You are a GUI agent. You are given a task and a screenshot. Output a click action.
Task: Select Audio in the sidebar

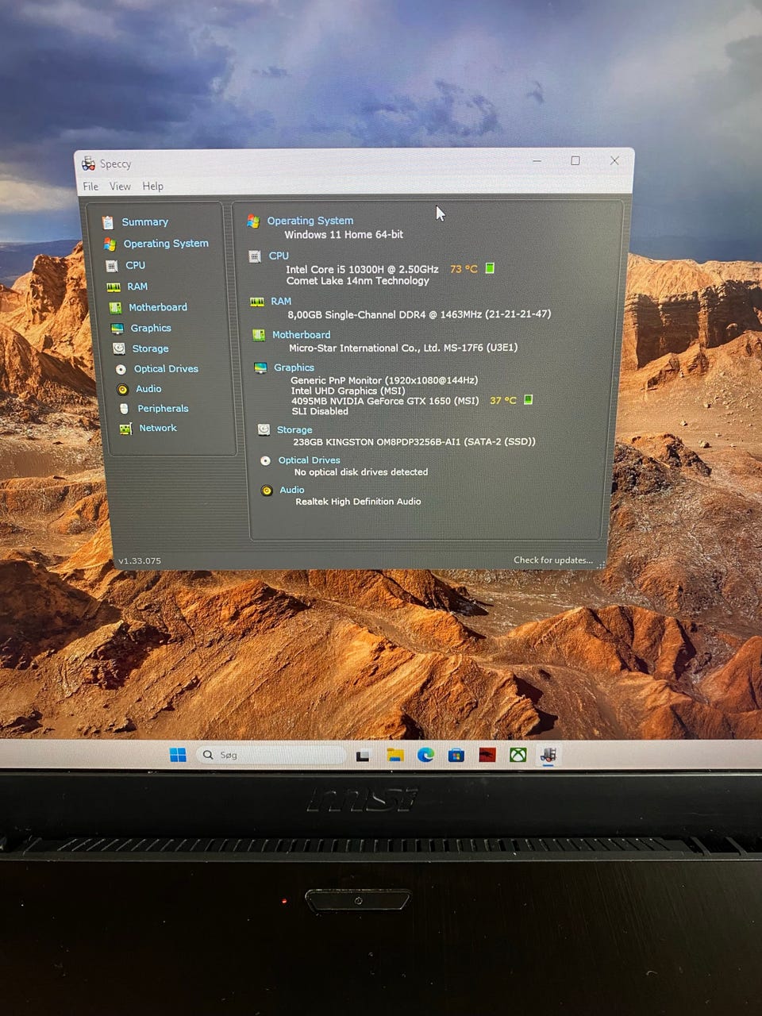tap(148, 389)
